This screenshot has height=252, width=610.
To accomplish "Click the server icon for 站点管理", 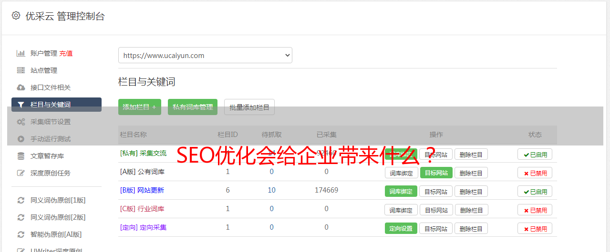I will pos(21,70).
